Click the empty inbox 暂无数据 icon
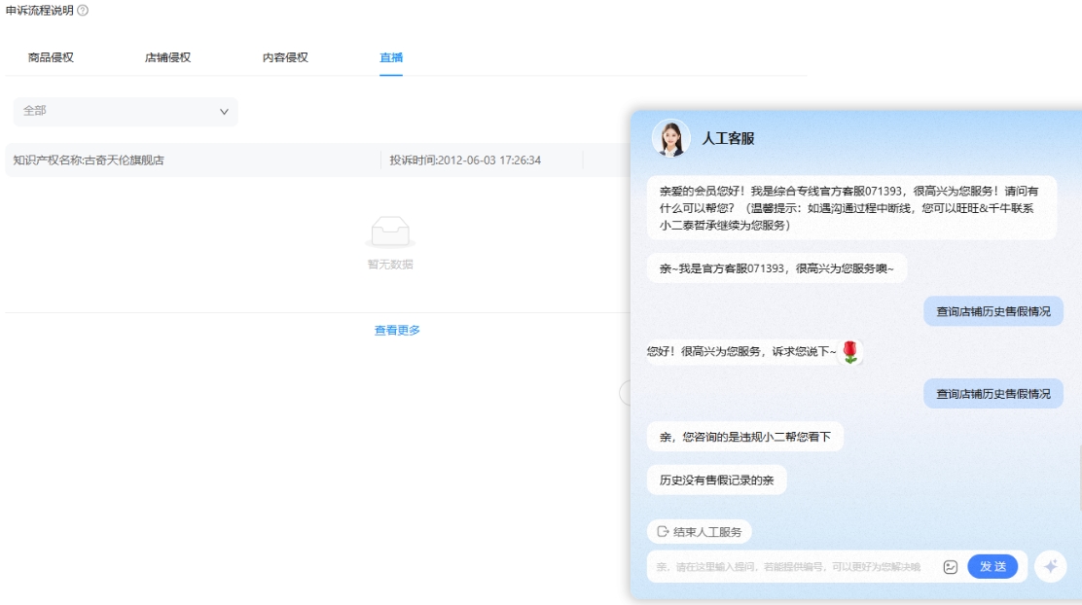 (x=390, y=232)
